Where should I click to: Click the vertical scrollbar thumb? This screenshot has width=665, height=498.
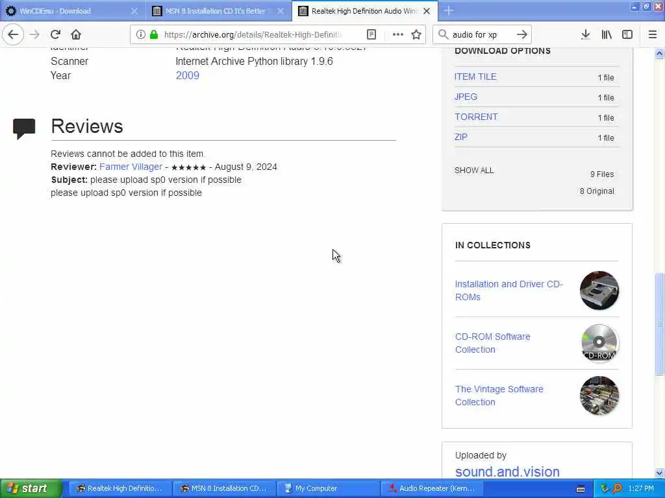click(x=659, y=324)
